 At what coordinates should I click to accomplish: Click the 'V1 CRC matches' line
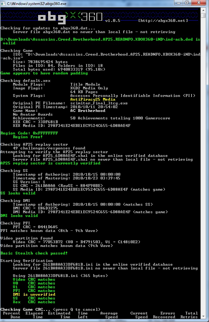34,287
